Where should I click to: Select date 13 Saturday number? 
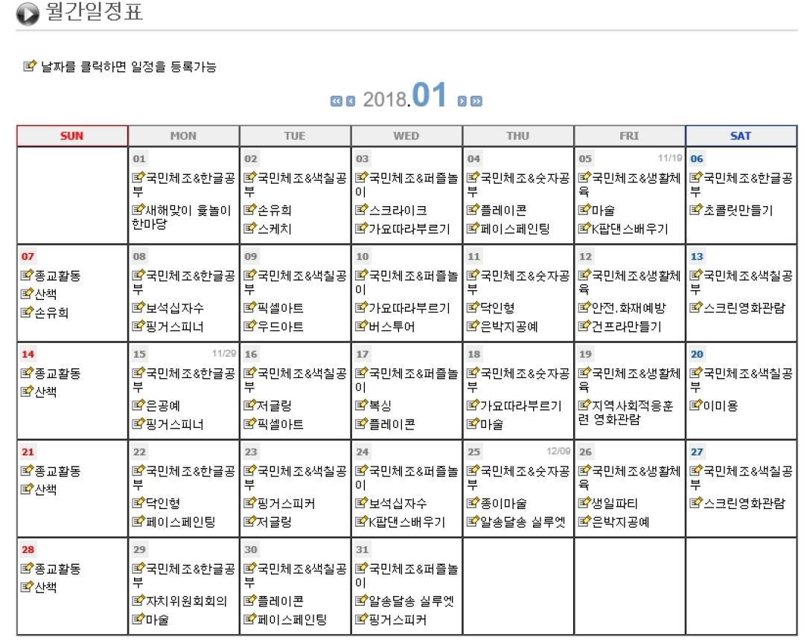[697, 257]
